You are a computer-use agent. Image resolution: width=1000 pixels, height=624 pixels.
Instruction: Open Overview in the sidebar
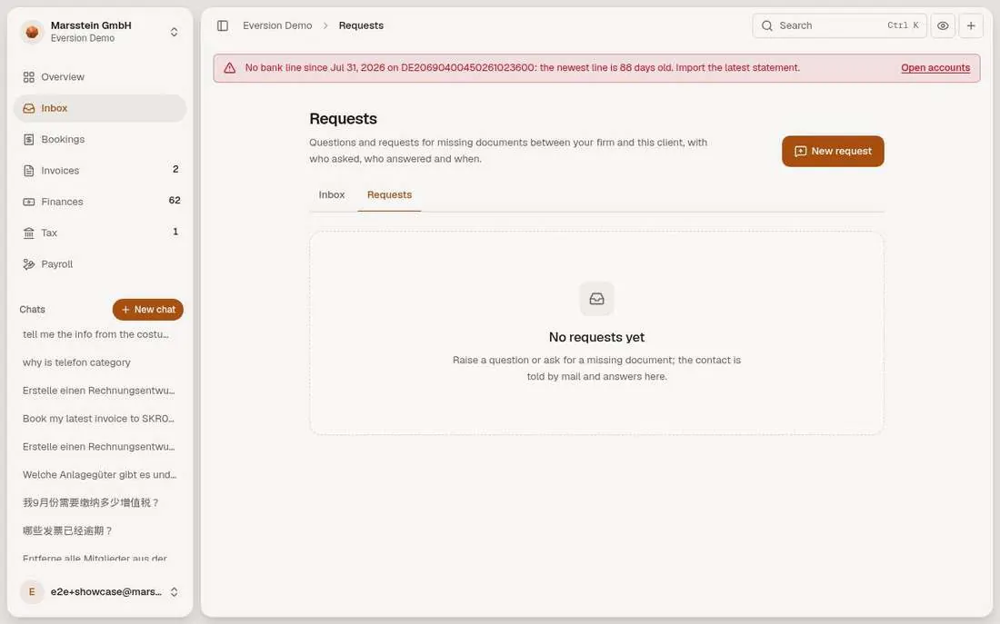click(100, 77)
